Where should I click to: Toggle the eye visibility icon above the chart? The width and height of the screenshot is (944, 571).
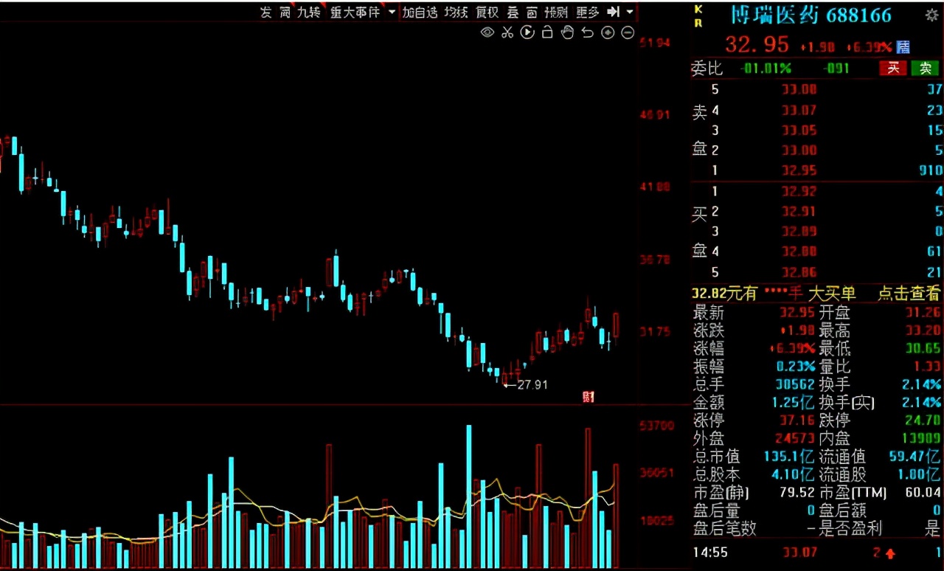pos(487,32)
